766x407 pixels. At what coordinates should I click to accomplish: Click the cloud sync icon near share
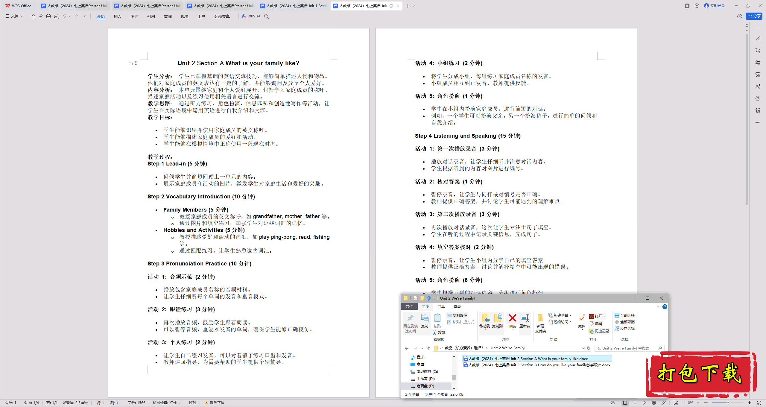[739, 16]
